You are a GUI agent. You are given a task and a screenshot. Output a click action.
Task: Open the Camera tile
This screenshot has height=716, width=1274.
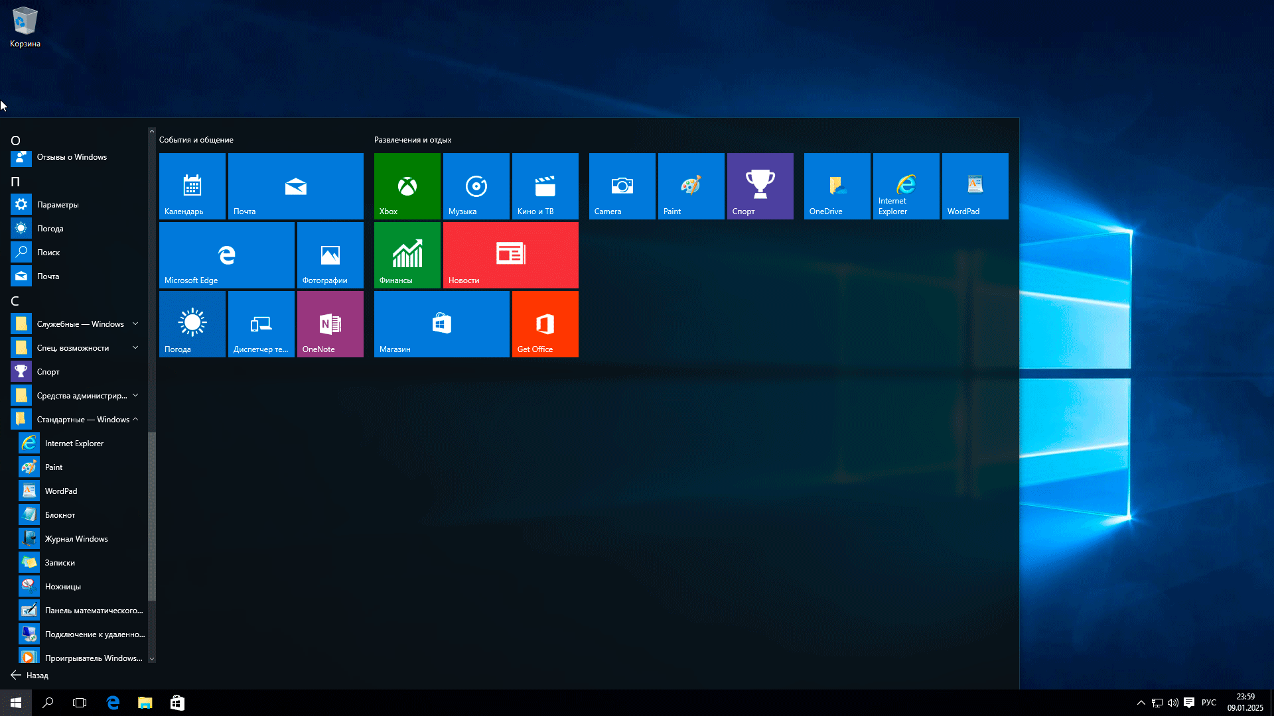click(622, 186)
